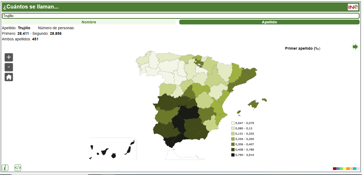Screen dimensions: 362x175
Task: Switch to the Nombre tab
Action: tap(89, 22)
